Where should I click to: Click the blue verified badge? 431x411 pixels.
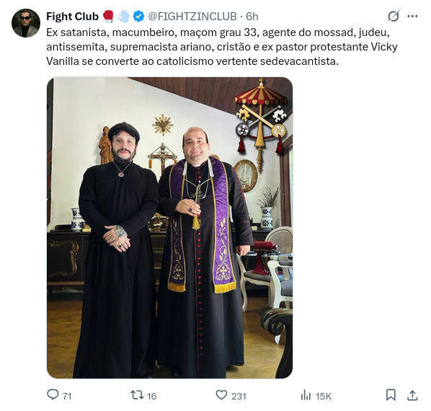point(138,17)
